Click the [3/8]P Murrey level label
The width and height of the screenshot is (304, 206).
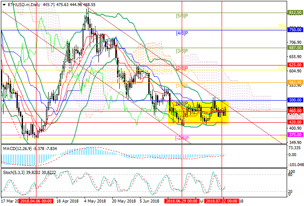[182, 51]
